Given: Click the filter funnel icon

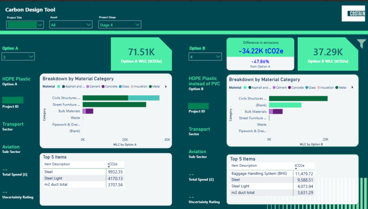Looking at the screenshot, I should [x=362, y=44].
